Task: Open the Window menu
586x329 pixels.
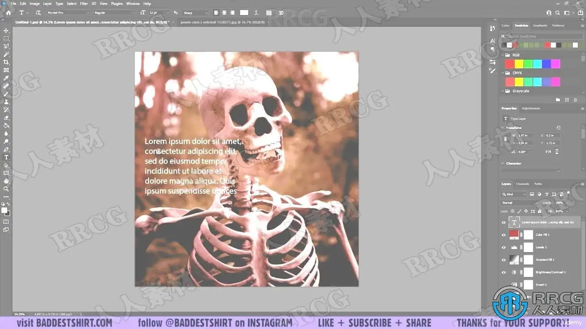Action: [x=133, y=4]
